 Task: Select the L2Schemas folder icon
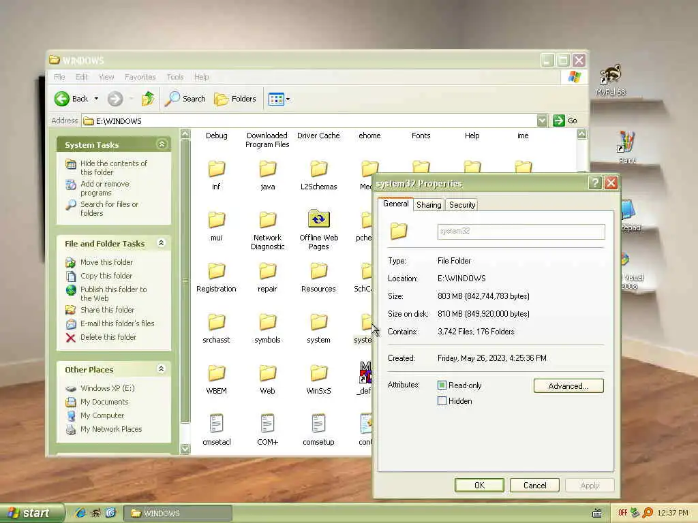[319, 170]
